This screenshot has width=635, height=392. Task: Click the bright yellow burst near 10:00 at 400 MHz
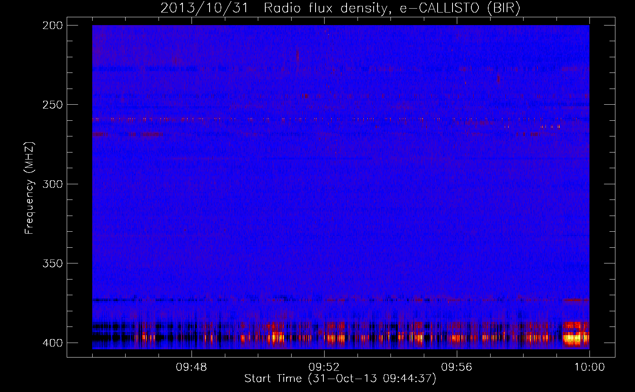point(576,338)
